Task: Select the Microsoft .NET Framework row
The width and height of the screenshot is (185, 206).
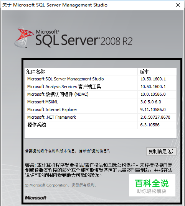Action: [x=101, y=117]
